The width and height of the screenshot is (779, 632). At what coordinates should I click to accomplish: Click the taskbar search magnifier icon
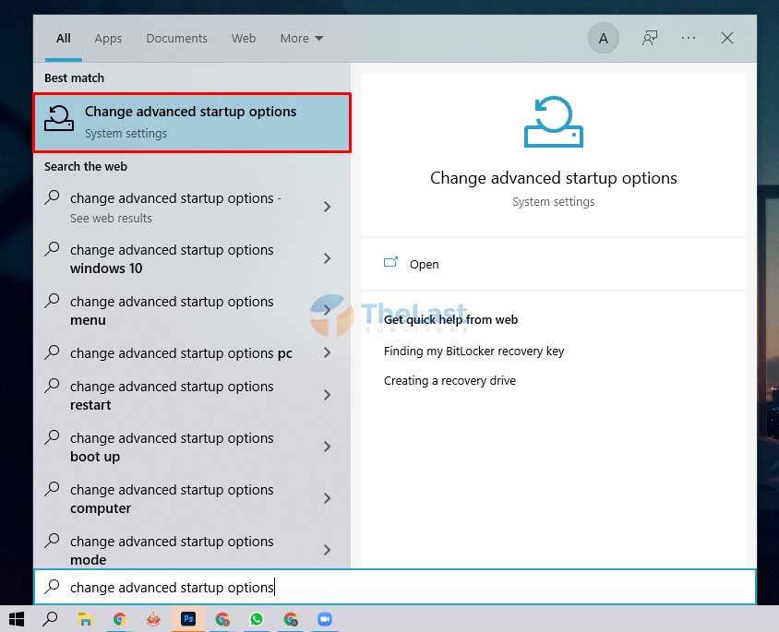pos(50,619)
